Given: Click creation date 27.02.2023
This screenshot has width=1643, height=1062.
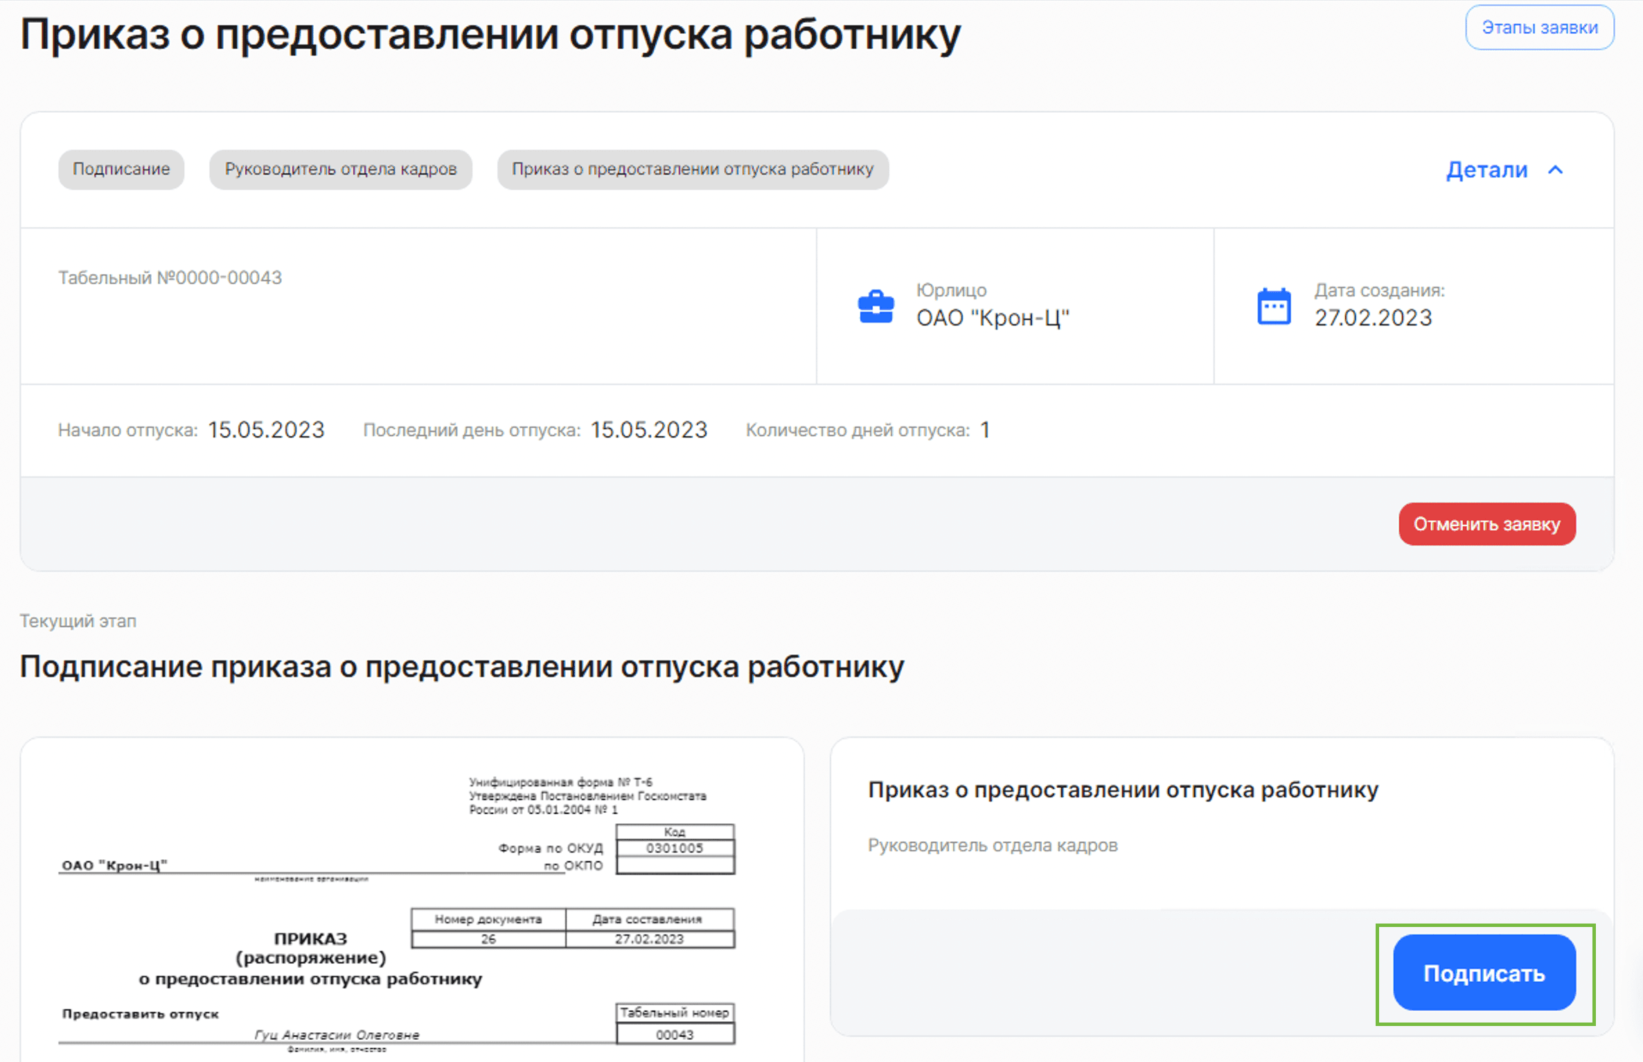Looking at the screenshot, I should (x=1373, y=318).
